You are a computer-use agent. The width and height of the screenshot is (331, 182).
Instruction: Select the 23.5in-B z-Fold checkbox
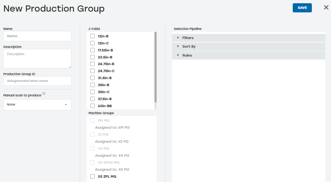pos(92,57)
